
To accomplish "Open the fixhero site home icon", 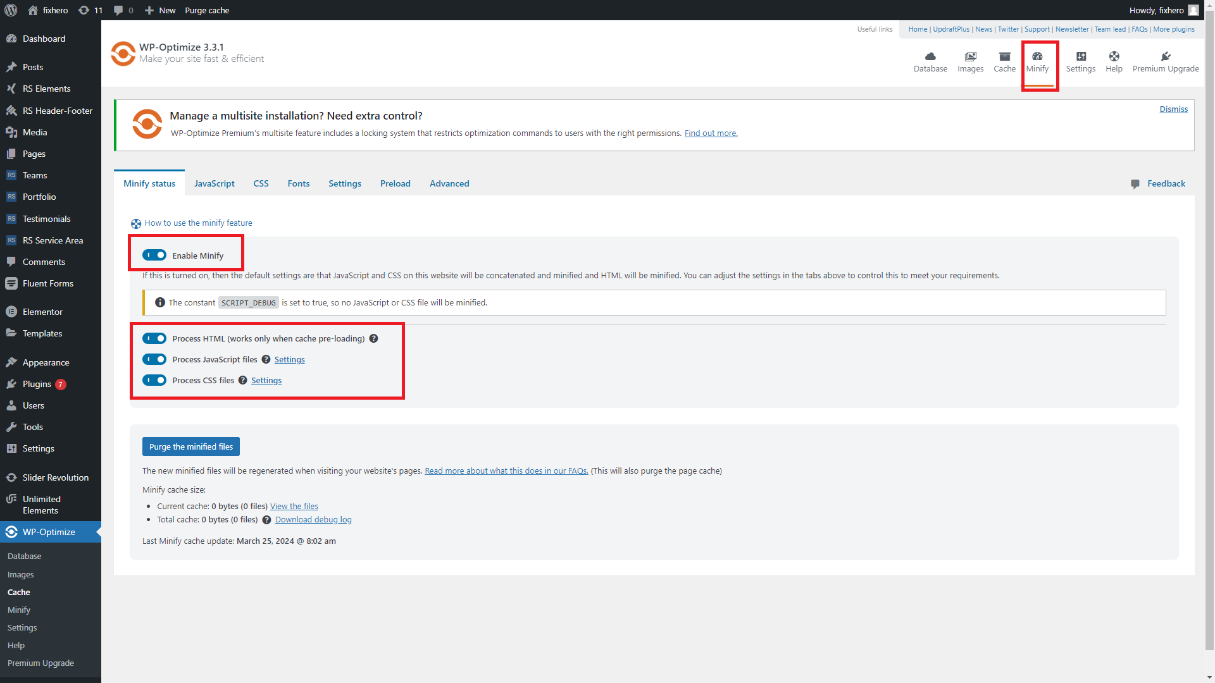I will coord(33,10).
